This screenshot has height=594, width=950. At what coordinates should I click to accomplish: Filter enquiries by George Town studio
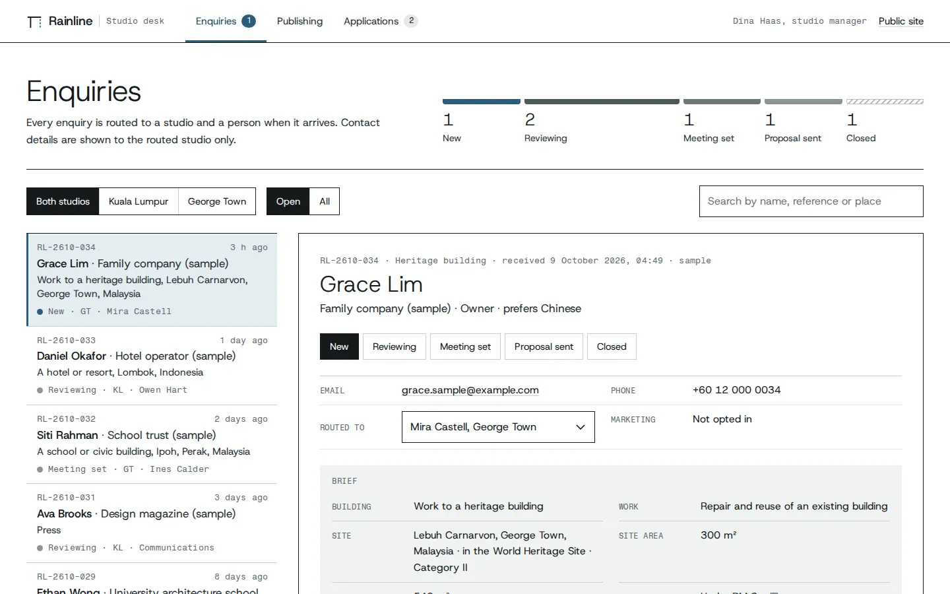[217, 201]
